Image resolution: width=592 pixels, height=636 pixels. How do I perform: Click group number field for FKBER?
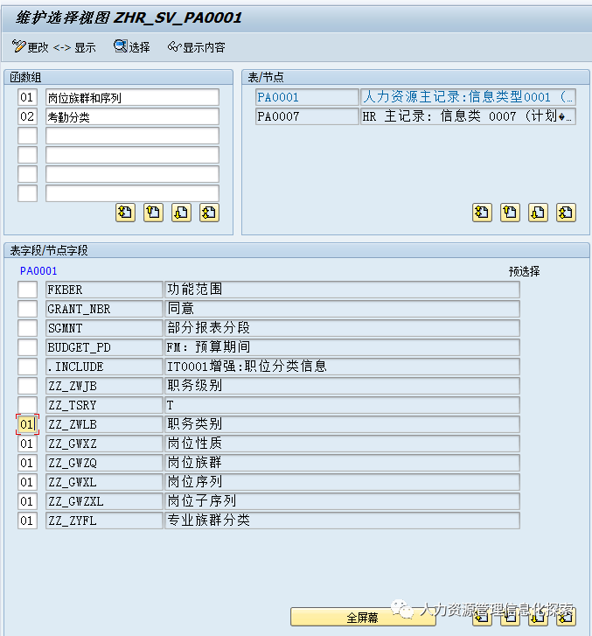pos(28,290)
